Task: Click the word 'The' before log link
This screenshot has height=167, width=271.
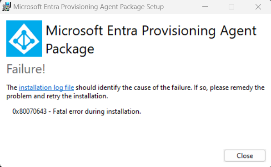Action: pyautogui.click(x=12, y=87)
